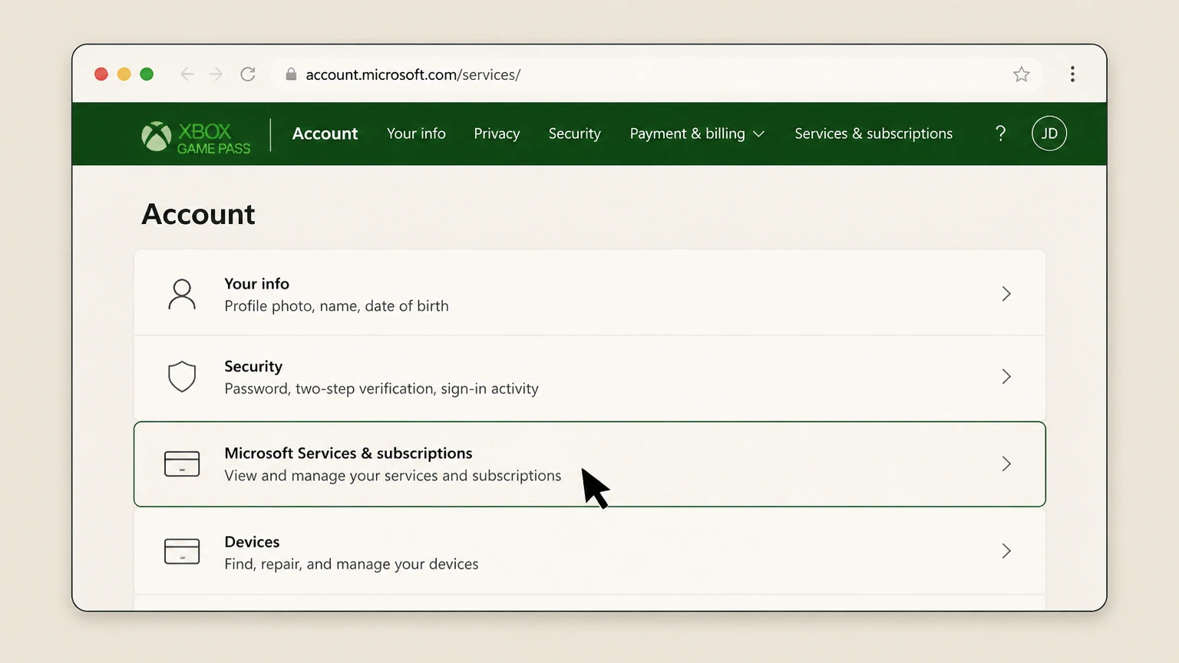The image size is (1179, 663).
Task: Click 'Profile photo, name, date of birth' text
Action: [x=336, y=306]
